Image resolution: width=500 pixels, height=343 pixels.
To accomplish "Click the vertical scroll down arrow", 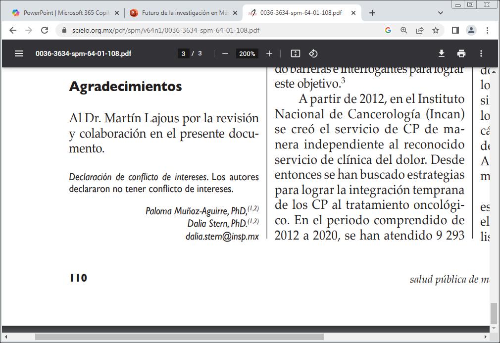I will [x=494, y=328].
